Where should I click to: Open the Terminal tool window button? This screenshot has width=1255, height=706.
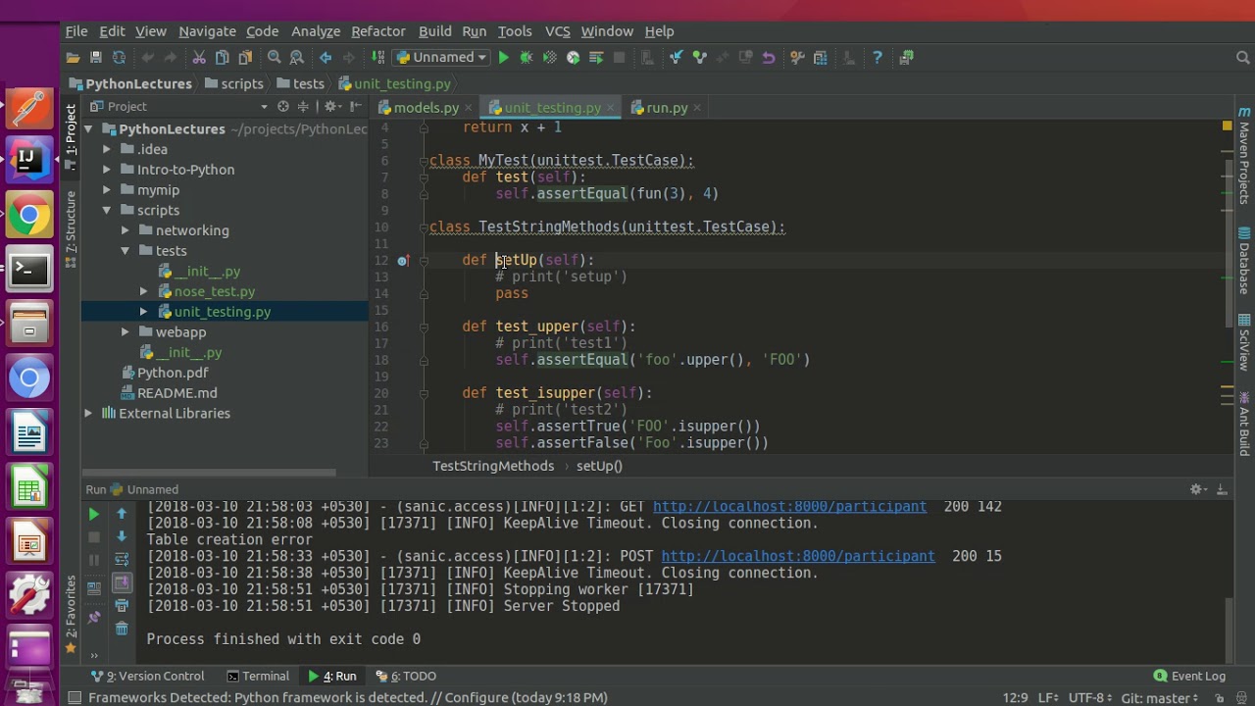tap(258, 676)
